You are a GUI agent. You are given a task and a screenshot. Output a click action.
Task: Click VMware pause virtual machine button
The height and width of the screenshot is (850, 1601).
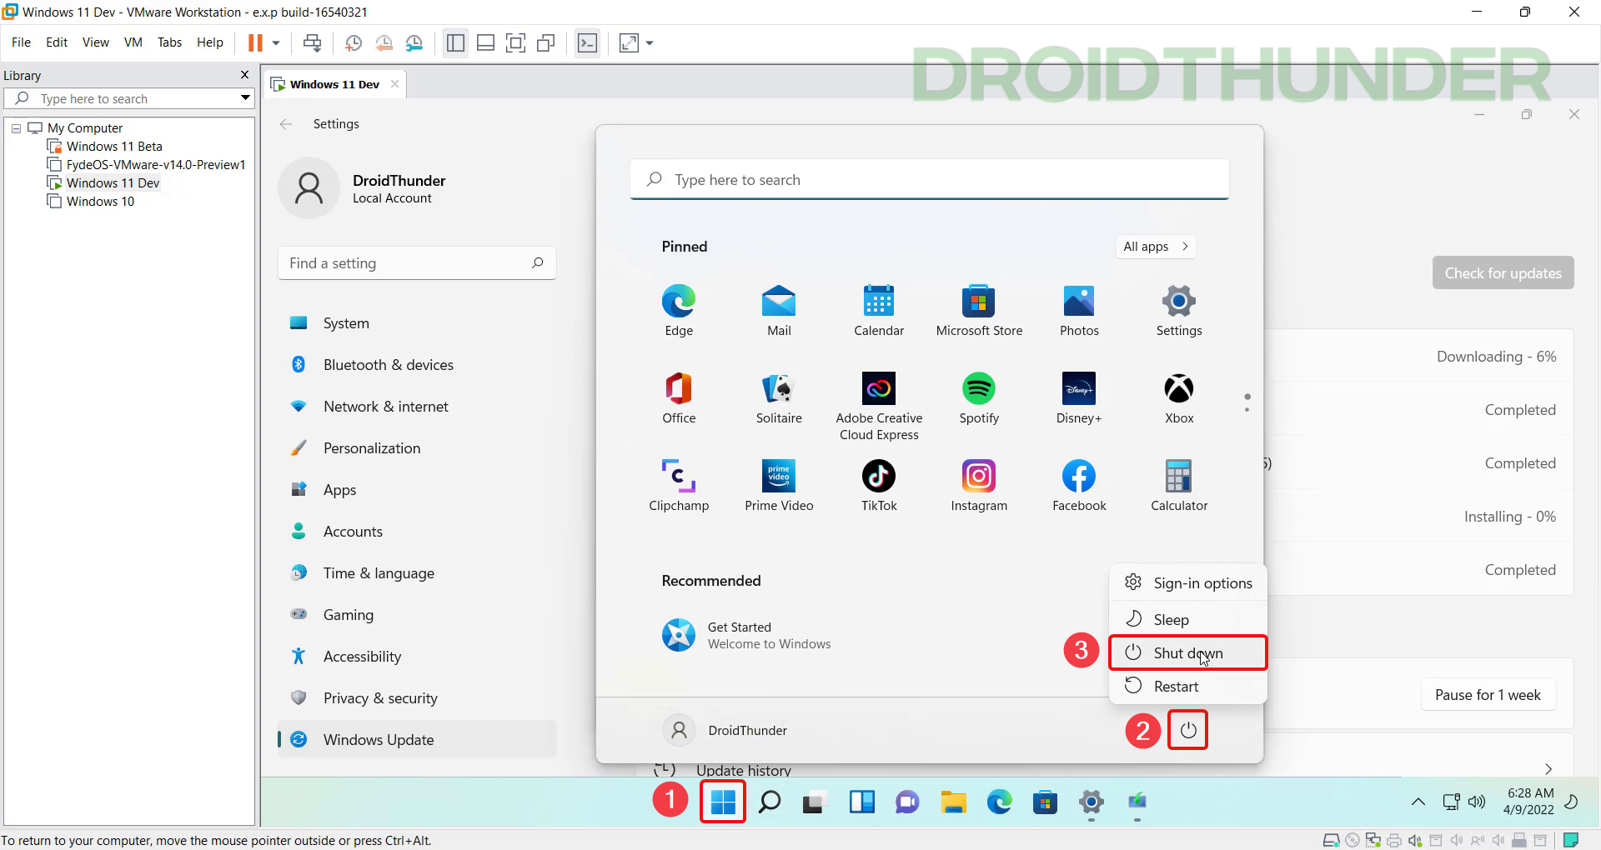point(255,42)
